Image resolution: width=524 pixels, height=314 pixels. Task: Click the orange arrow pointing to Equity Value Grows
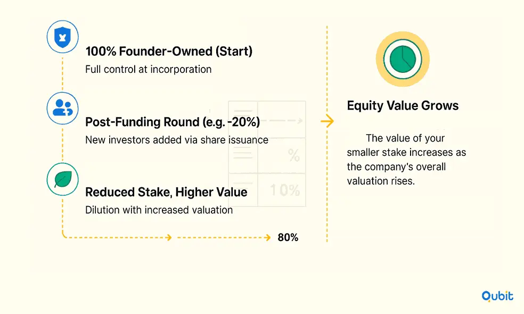(x=327, y=121)
